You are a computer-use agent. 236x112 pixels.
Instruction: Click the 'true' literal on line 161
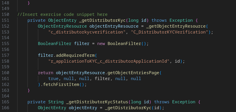coord(53,79)
